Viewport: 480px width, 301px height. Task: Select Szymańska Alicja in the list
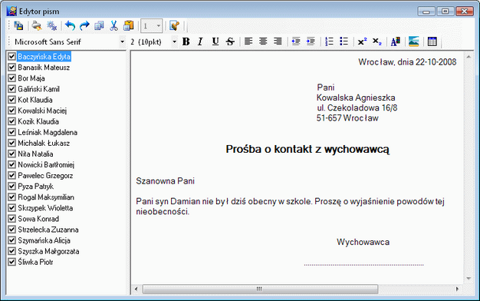coord(44,240)
